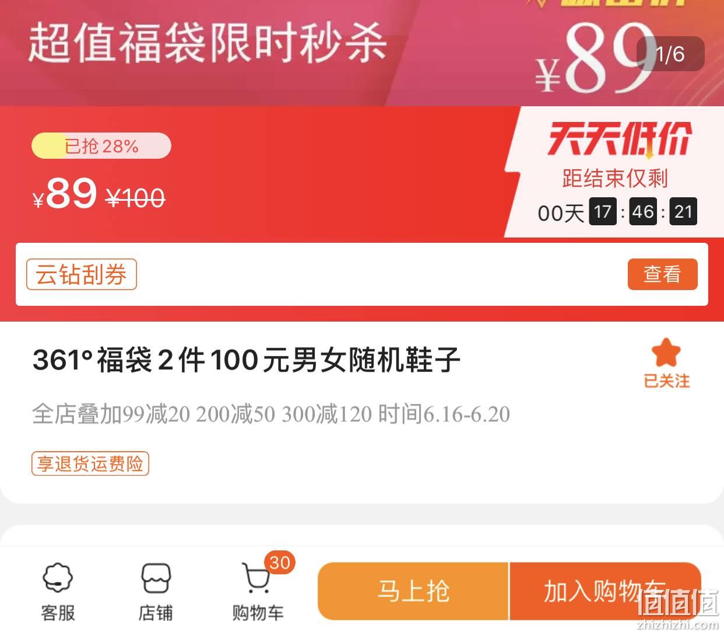Open the 购物车 shopping cart icon
Viewport: 724px width, 635px height.
[257, 591]
